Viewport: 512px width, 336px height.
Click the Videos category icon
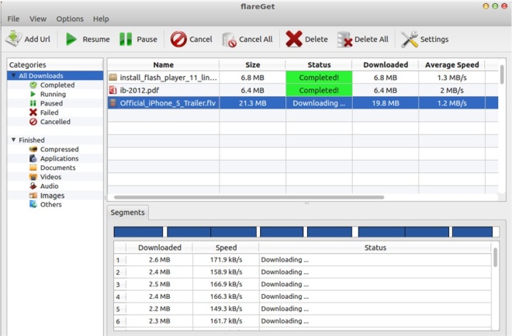33,177
